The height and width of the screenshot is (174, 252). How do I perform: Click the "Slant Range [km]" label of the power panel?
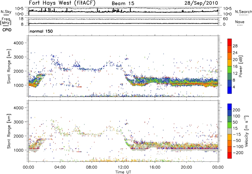9,66
